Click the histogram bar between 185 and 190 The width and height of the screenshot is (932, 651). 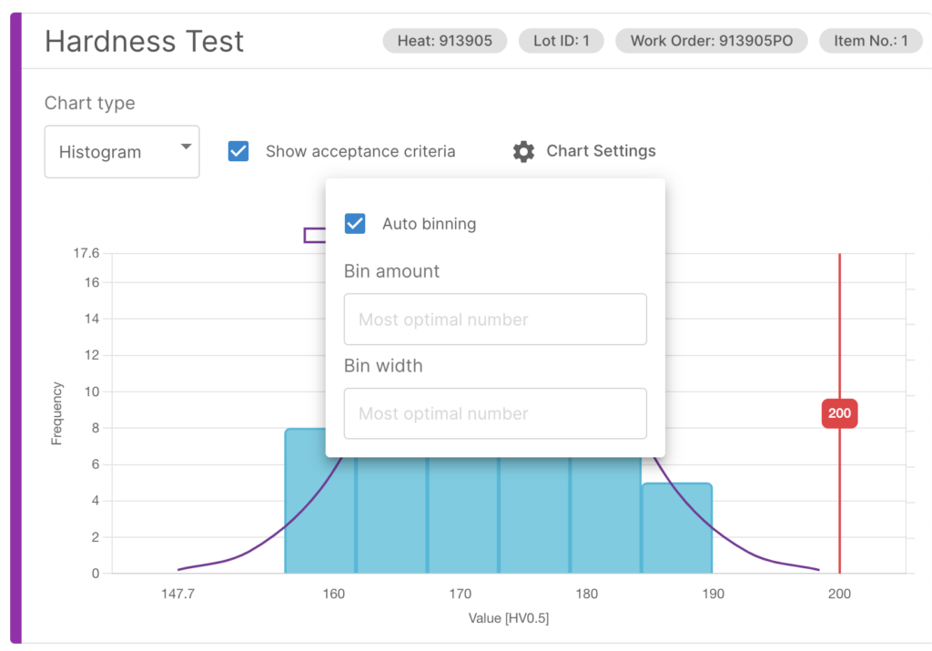click(x=677, y=528)
